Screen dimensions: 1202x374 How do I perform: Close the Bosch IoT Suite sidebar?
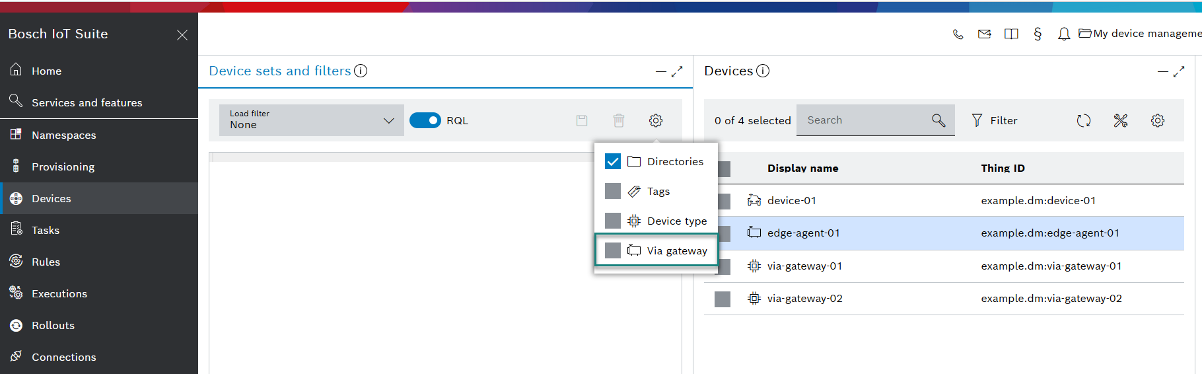pos(182,35)
